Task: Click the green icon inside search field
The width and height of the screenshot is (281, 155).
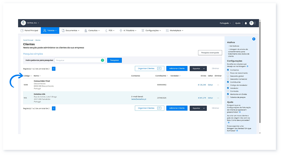Action: coord(103,60)
